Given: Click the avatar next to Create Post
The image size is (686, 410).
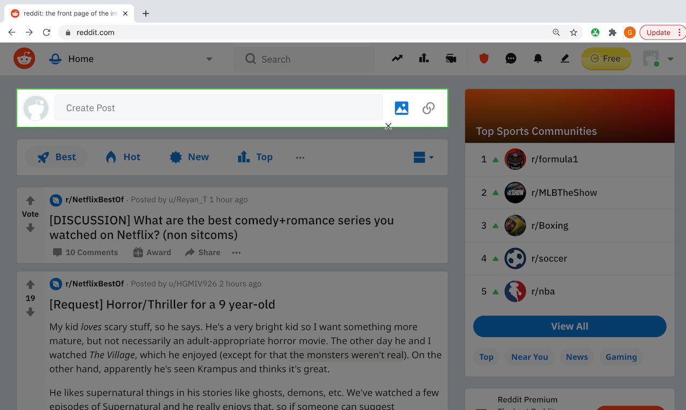Looking at the screenshot, I should 36,108.
